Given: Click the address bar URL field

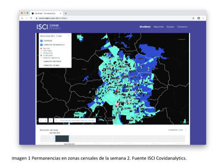Looking at the screenshot, I should tap(113, 18).
